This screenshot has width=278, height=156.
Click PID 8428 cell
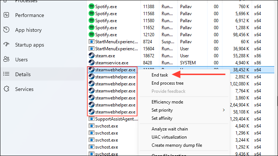pos(148,63)
